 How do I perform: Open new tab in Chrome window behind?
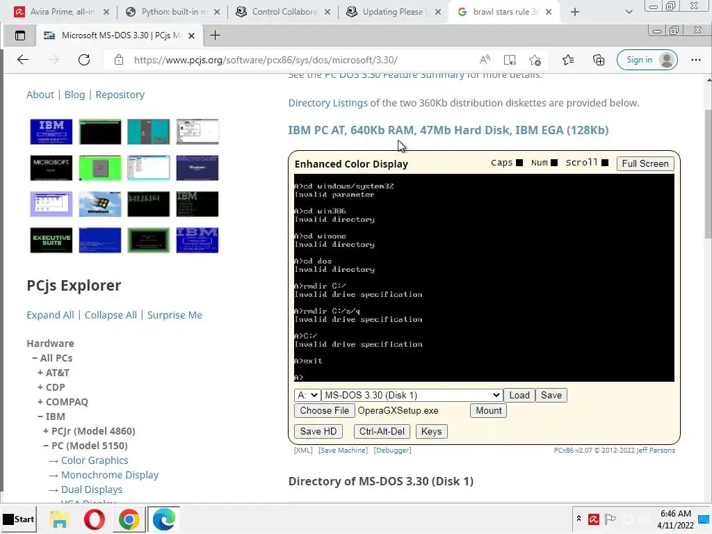[575, 12]
